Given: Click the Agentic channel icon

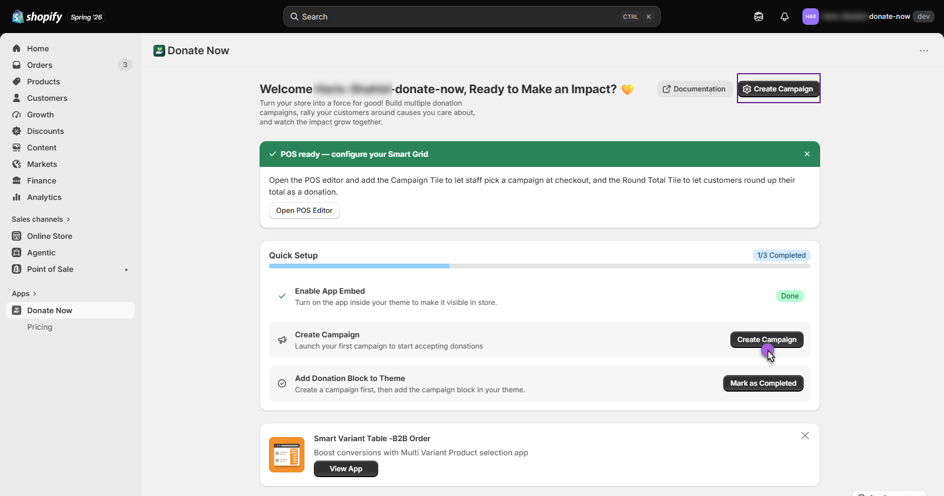Looking at the screenshot, I should pos(17,252).
